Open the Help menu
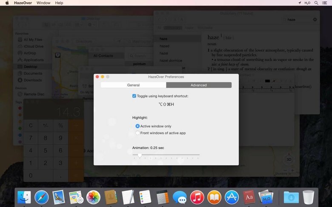The width and height of the screenshot is (332, 207). click(59, 3)
